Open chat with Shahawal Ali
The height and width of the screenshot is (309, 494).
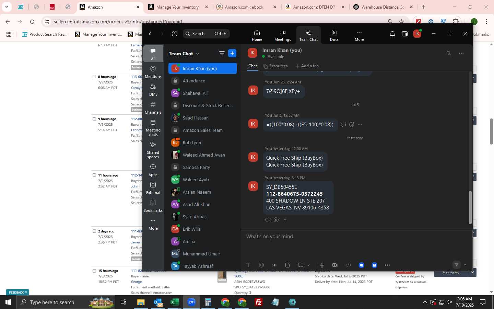click(x=202, y=93)
